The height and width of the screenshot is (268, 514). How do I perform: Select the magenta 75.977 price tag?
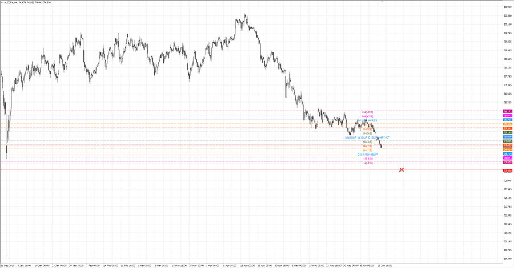[508, 116]
